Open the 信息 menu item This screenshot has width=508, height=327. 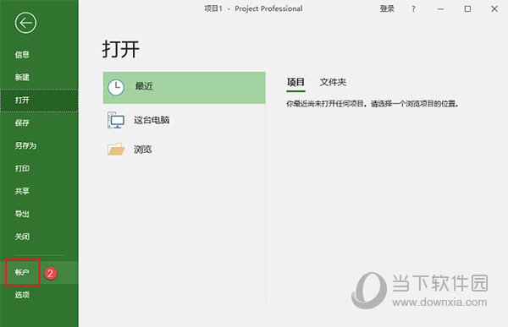(x=22, y=55)
